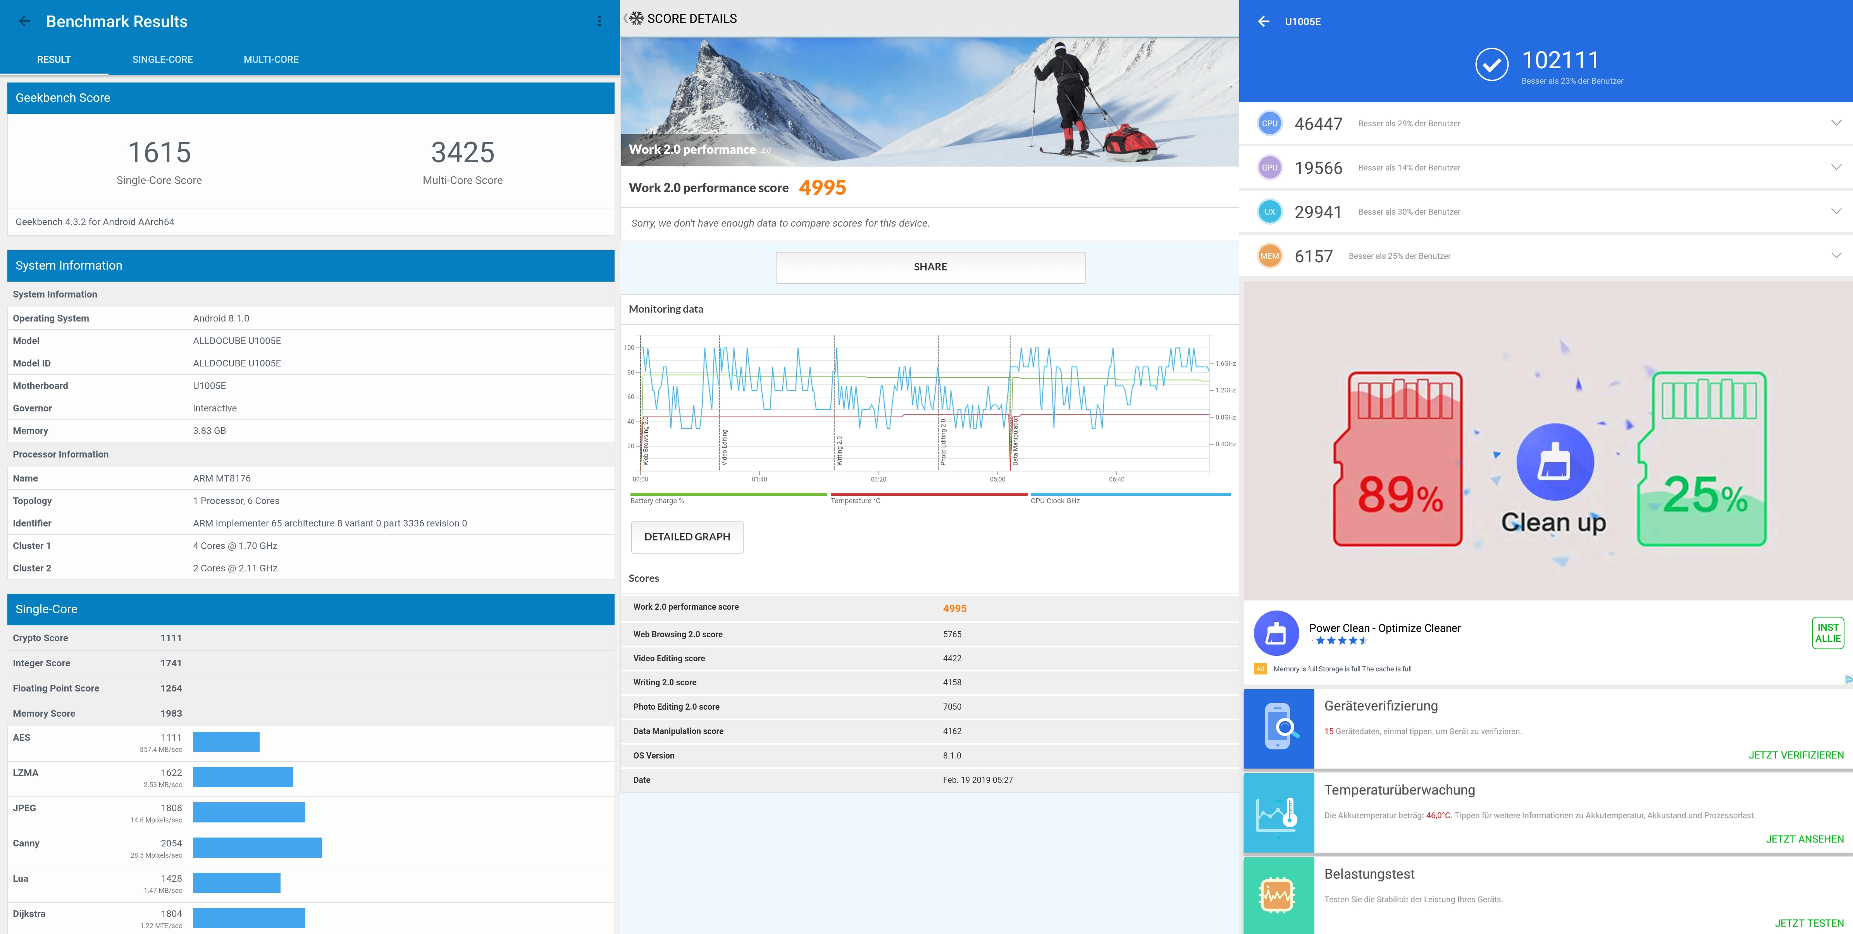Tap the JPEG score bar
The image size is (1853, 934).
[x=249, y=812]
